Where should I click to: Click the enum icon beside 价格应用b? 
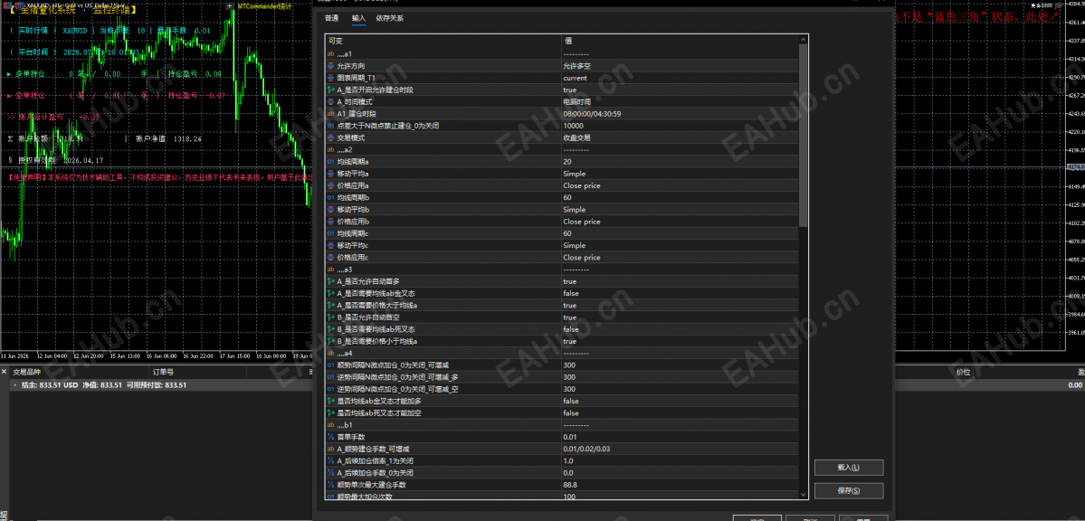pyautogui.click(x=331, y=222)
